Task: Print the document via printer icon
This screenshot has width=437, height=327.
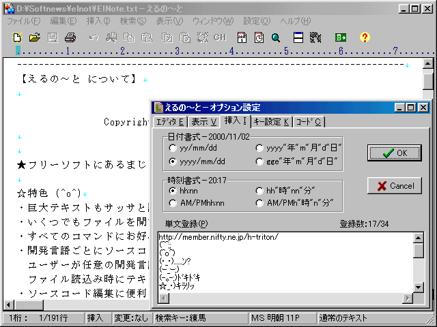Action: (70, 37)
